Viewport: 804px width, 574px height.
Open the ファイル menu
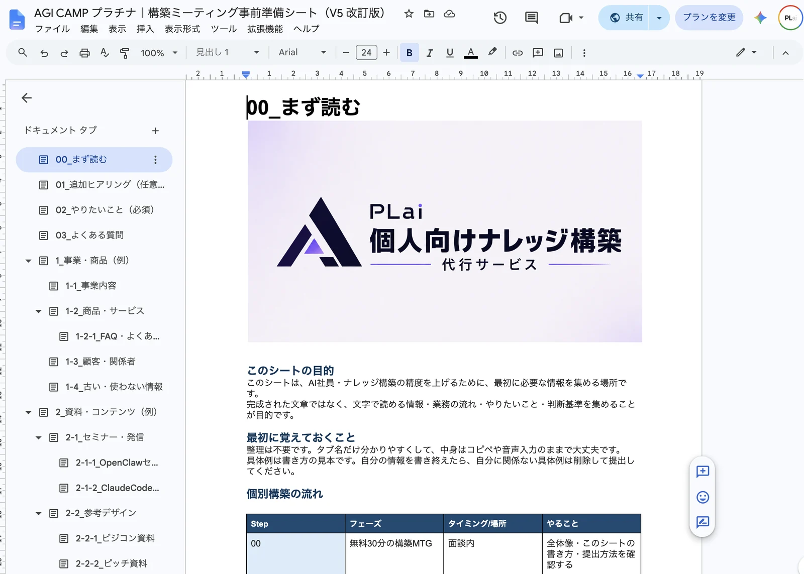click(x=52, y=29)
